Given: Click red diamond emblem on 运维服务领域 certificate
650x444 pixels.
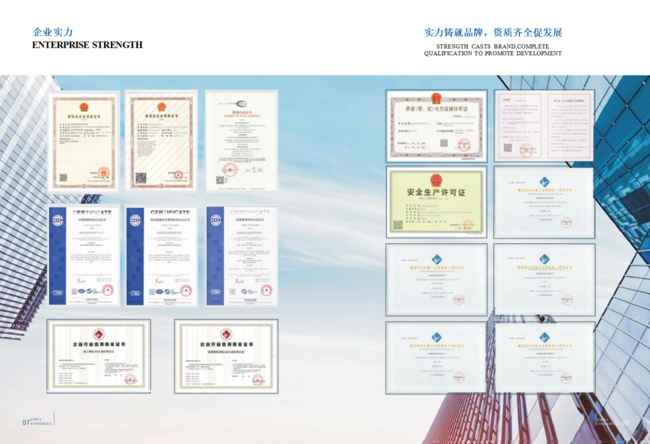Looking at the screenshot, I should pyautogui.click(x=226, y=334).
